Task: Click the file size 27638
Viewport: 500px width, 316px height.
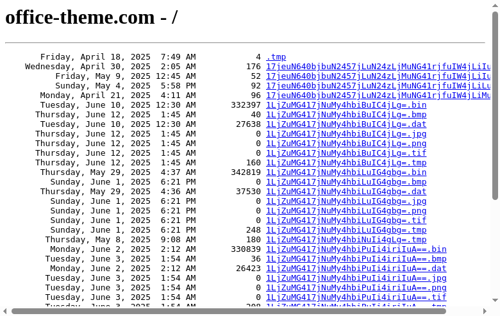Action: tap(249, 124)
